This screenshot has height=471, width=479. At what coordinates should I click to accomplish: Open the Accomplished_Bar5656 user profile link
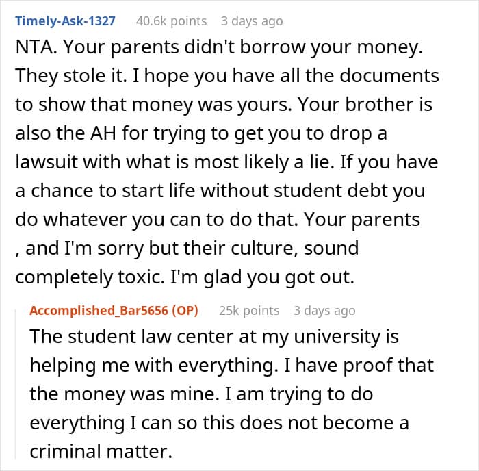101,310
